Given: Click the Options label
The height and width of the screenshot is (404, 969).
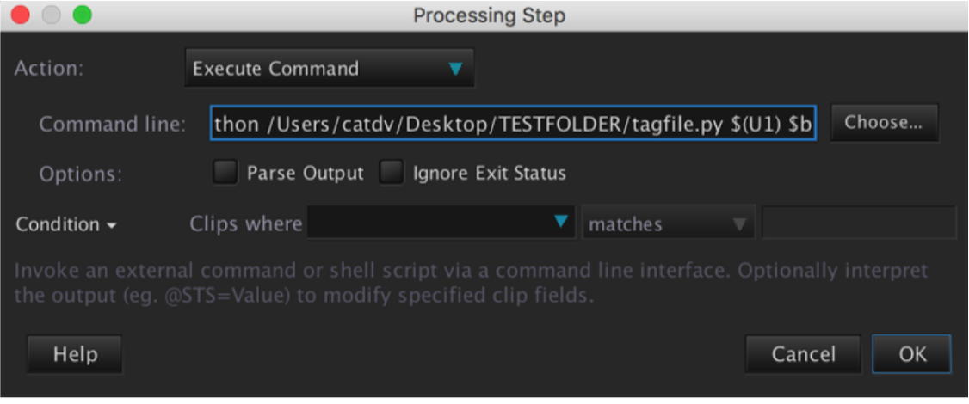Looking at the screenshot, I should pyautogui.click(x=80, y=174).
